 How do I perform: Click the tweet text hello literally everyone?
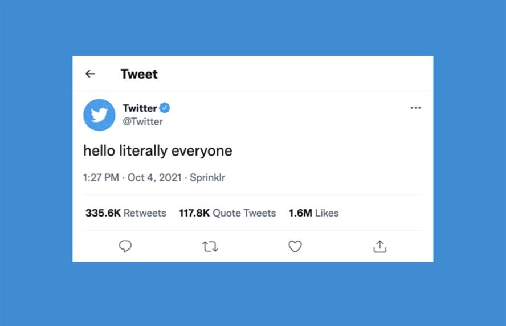click(158, 150)
